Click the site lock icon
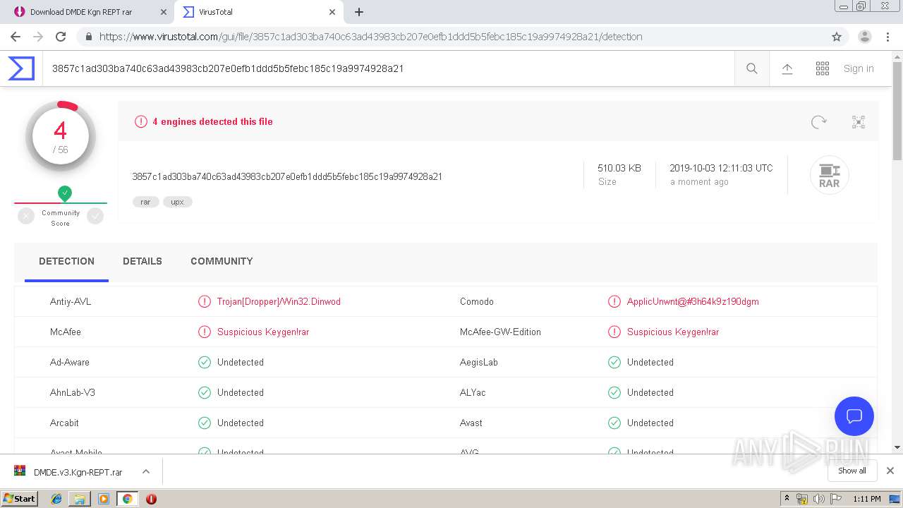This screenshot has height=508, width=903. click(88, 37)
